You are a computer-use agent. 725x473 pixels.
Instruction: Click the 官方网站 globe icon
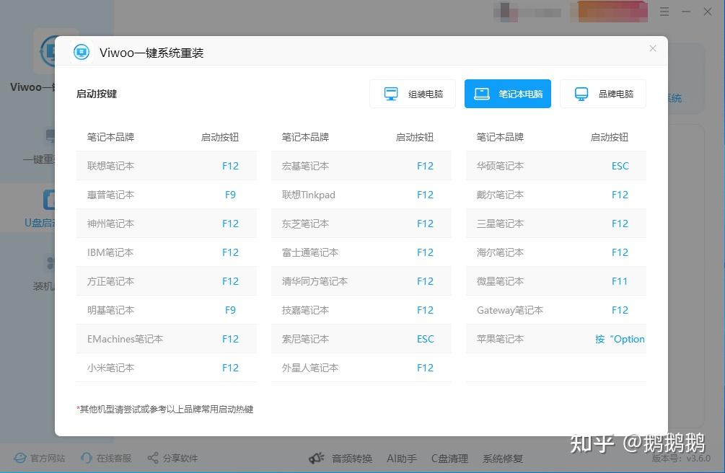point(20,458)
